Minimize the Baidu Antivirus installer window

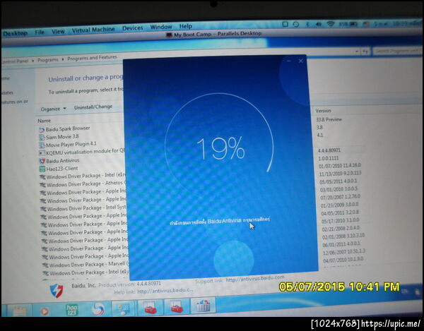pos(289,61)
